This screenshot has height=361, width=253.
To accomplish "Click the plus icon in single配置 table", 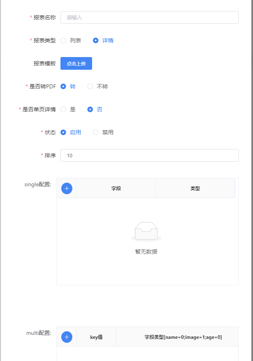I will pyautogui.click(x=67, y=189).
